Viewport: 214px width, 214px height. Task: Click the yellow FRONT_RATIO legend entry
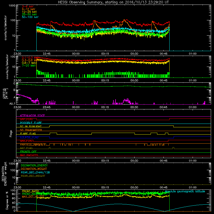30,191
